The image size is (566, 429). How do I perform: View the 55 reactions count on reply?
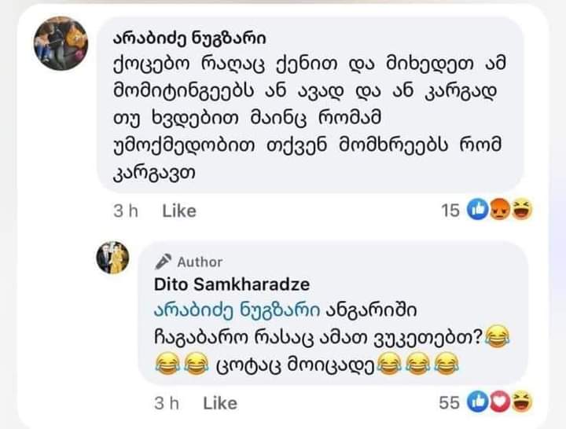click(x=450, y=402)
